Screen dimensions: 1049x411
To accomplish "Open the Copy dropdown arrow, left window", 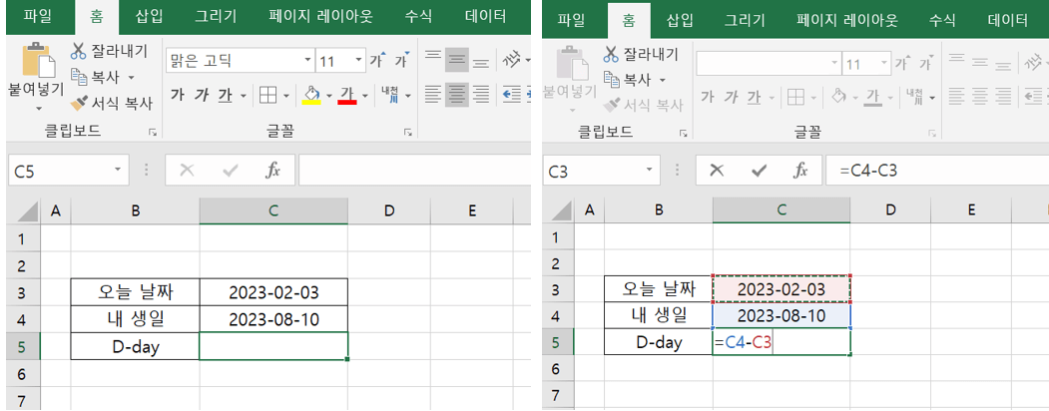I will point(131,78).
